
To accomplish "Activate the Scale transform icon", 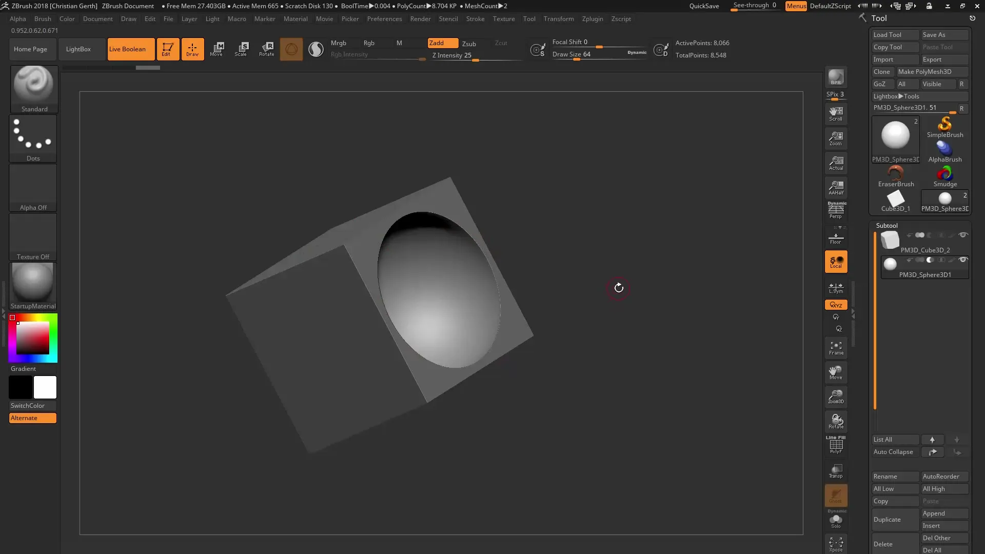I will pos(241,49).
